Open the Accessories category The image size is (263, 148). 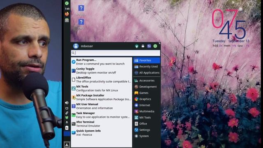(147, 81)
